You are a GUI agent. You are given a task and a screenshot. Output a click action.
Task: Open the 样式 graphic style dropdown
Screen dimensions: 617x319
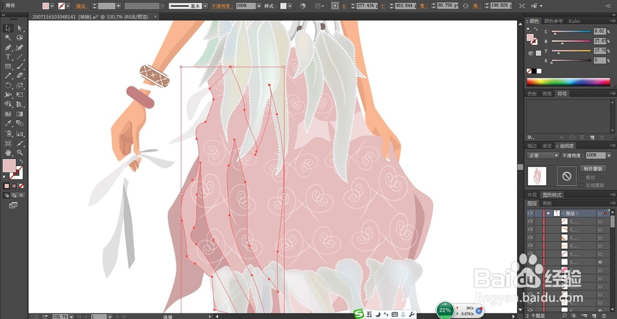290,6
